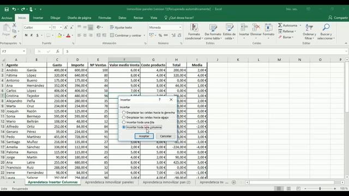Open Ordenar y filtrar
The height and width of the screenshot is (196, 349).
[309, 32]
